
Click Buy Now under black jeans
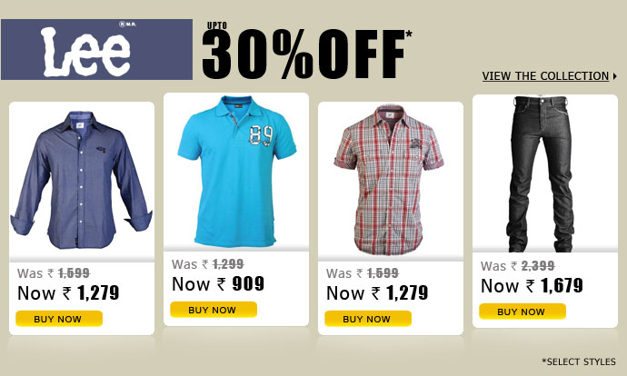522,312
